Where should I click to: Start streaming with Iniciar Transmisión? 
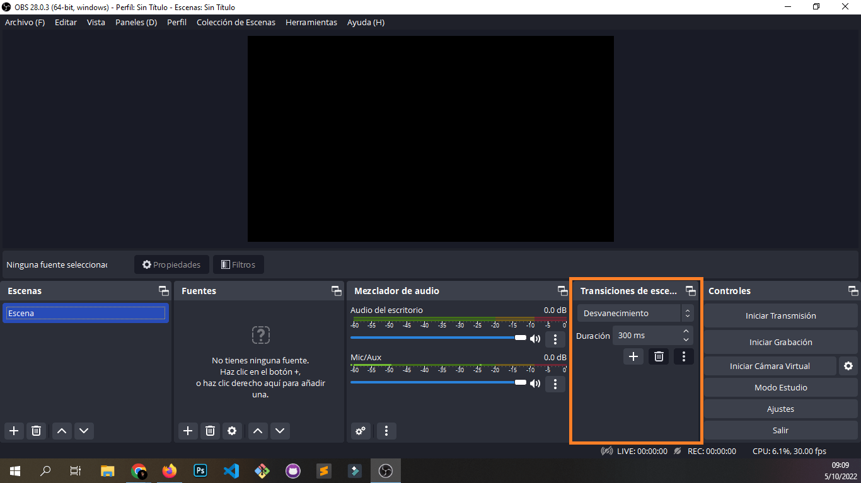click(x=781, y=315)
